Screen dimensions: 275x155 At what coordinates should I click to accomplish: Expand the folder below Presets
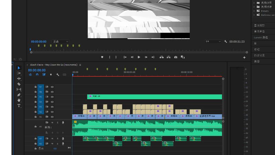pyautogui.click(x=254, y=15)
